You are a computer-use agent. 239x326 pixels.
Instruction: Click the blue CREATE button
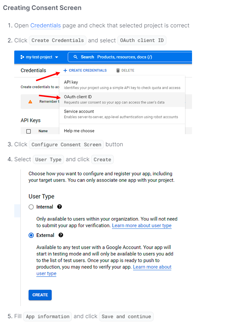[40, 295]
